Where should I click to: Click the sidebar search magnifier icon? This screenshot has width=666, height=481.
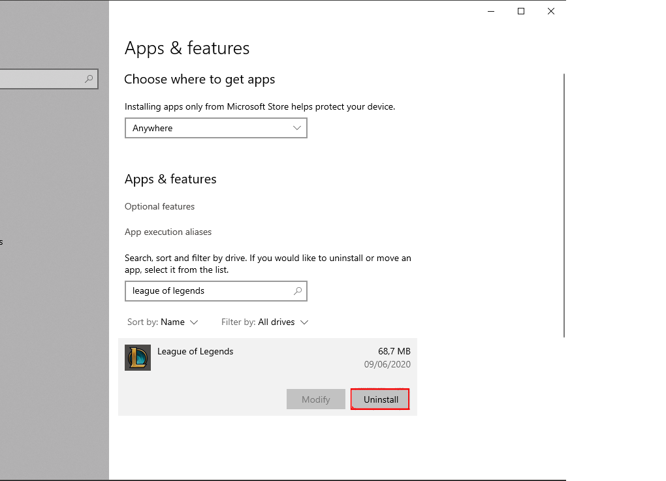[89, 79]
